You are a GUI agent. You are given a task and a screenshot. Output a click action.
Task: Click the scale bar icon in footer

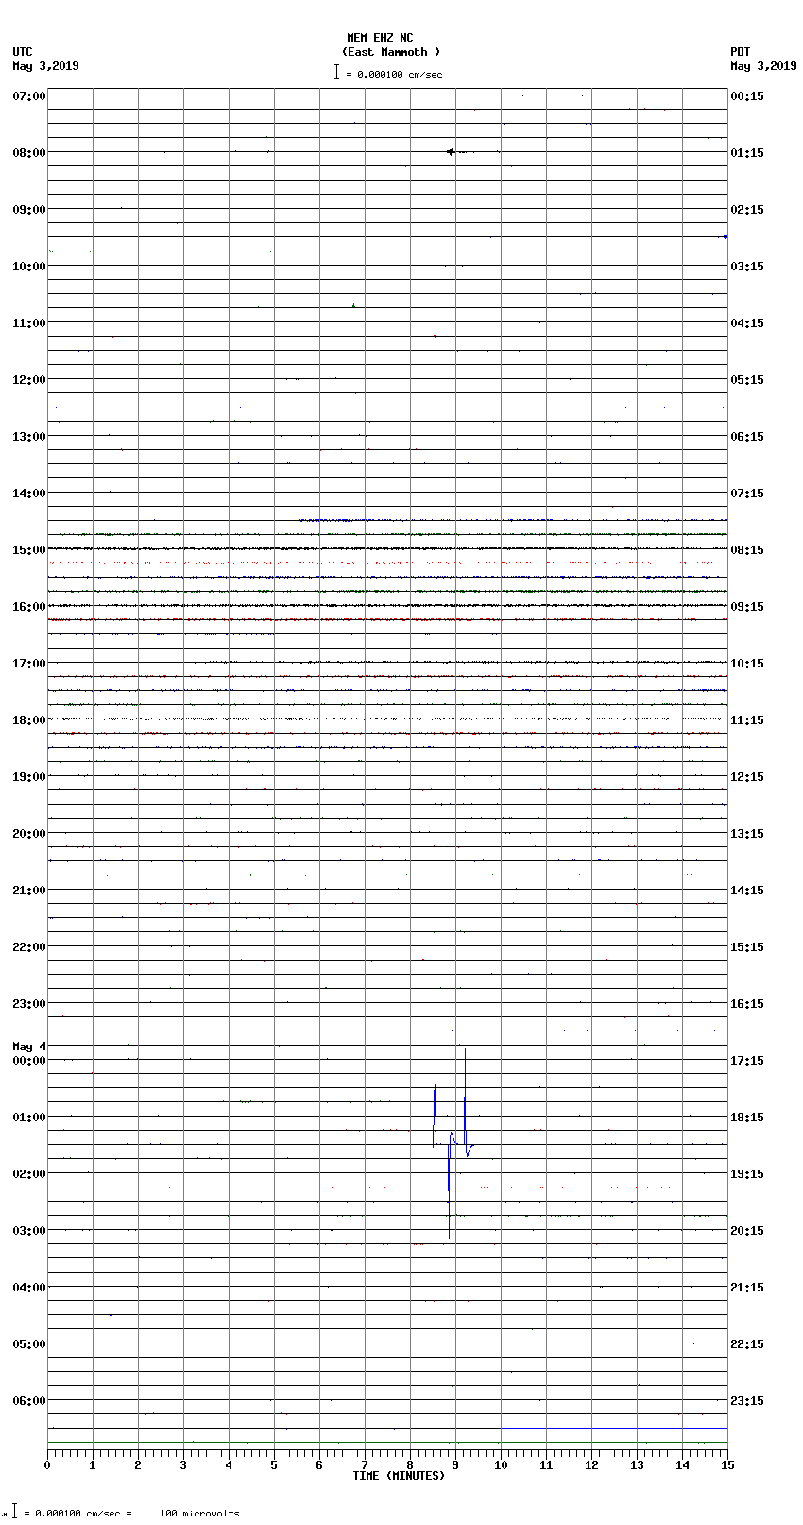14,1511
